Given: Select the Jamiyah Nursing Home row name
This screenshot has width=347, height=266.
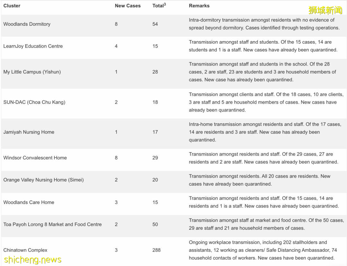Looking at the screenshot, I should point(29,132).
